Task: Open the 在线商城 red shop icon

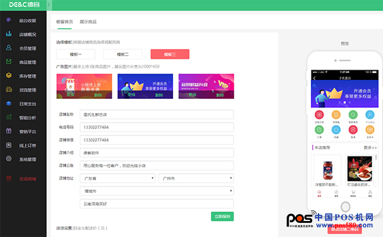Action: coord(8,178)
